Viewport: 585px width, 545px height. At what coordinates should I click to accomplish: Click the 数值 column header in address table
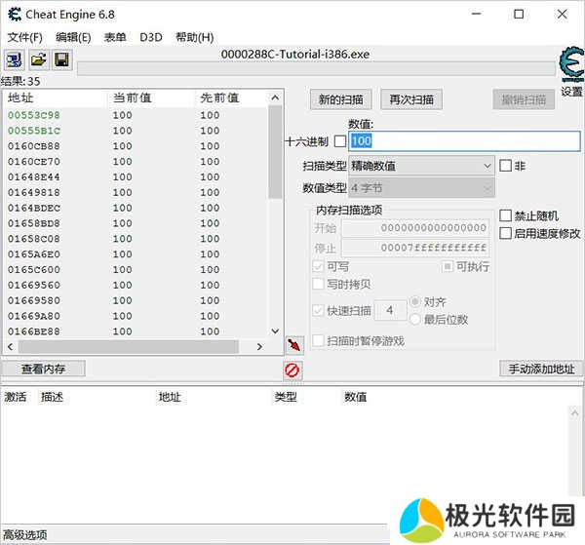(355, 397)
